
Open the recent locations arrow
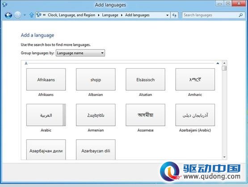pos(25,15)
